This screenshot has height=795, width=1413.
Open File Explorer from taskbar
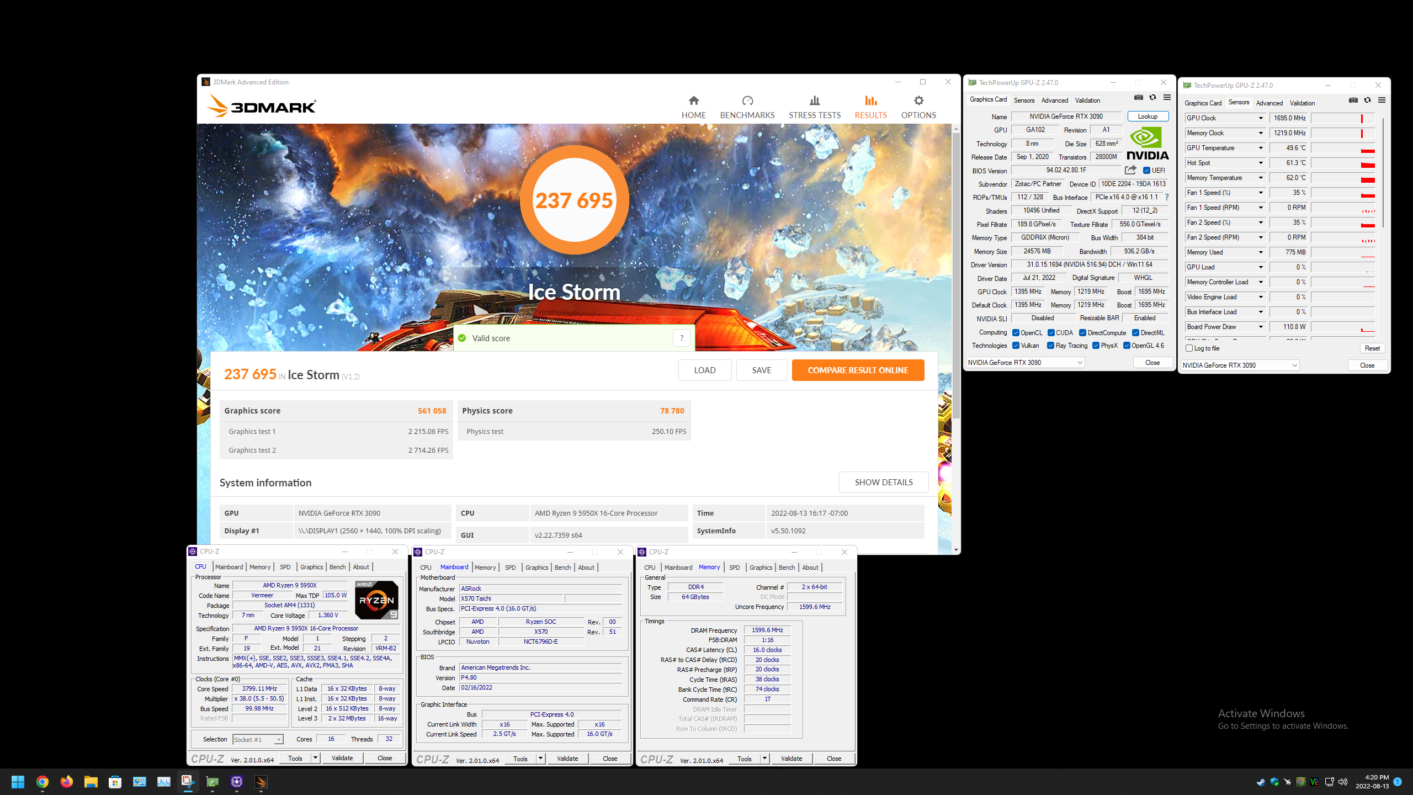91,782
